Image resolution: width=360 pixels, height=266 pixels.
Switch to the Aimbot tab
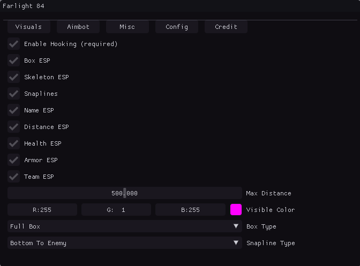coord(78,27)
